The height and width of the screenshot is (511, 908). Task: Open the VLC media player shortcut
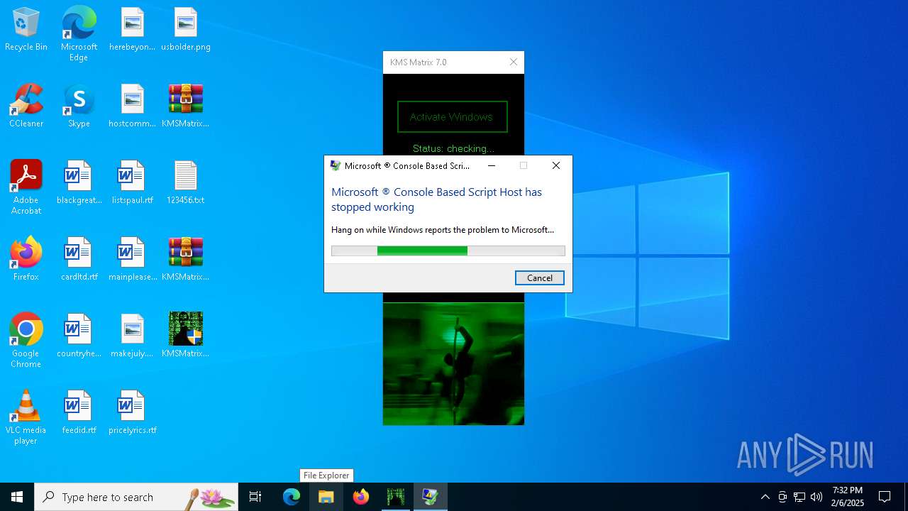click(26, 417)
